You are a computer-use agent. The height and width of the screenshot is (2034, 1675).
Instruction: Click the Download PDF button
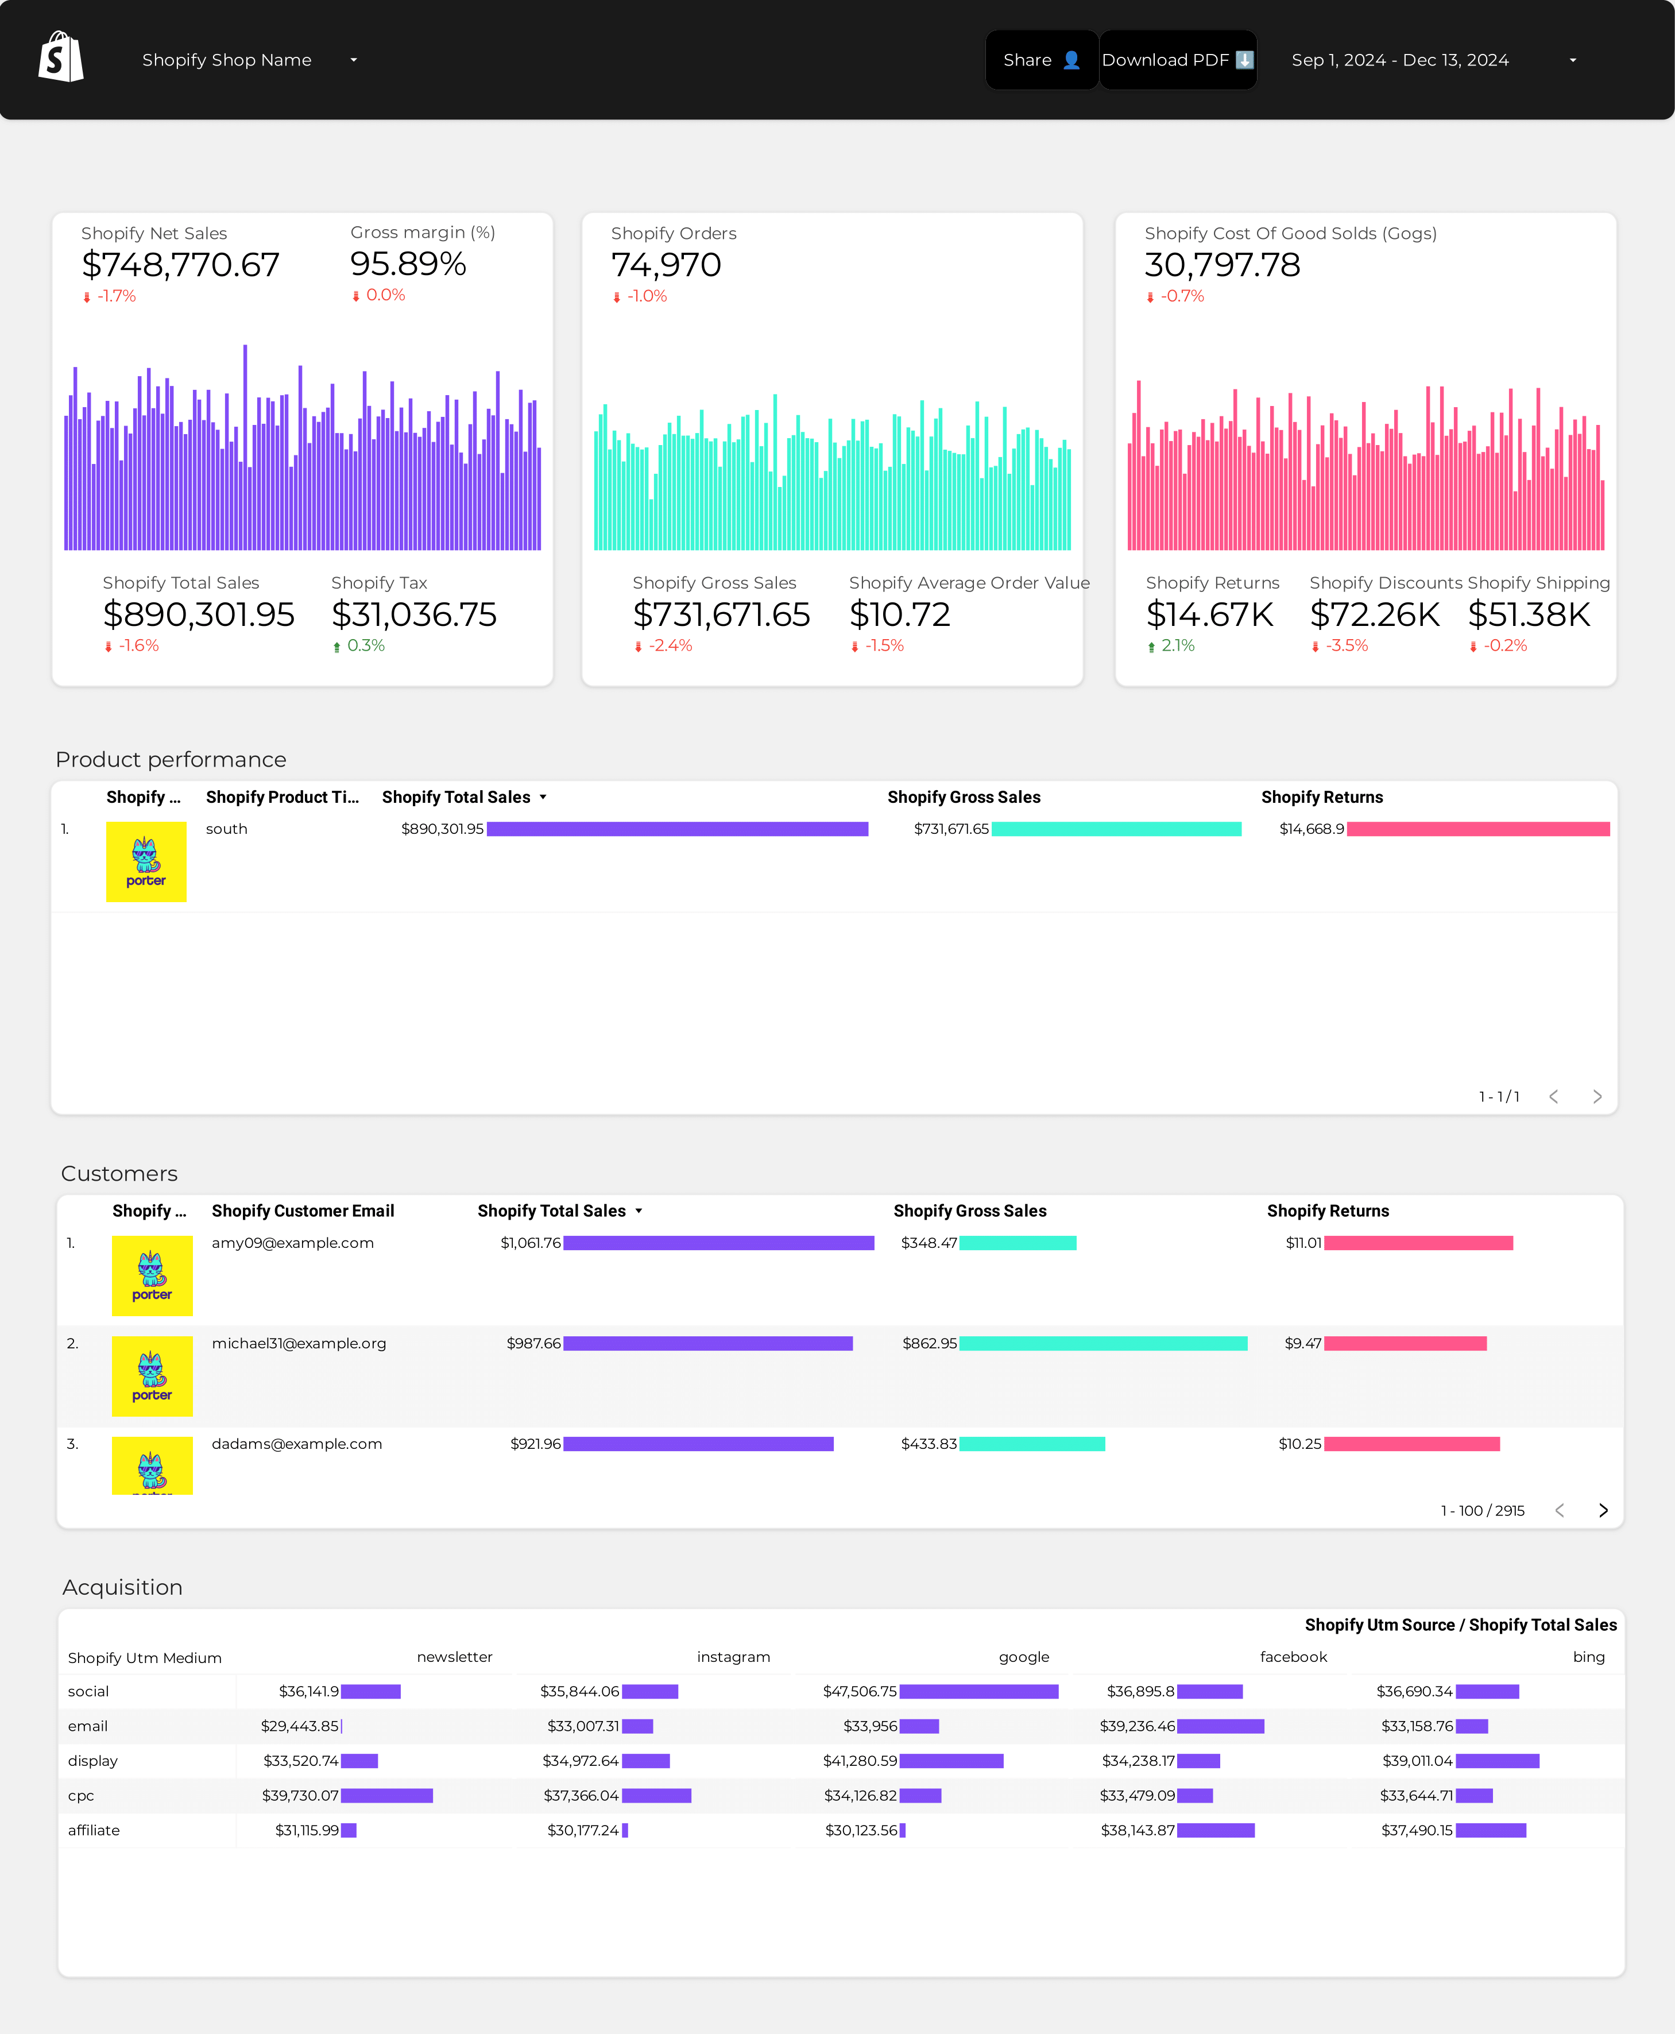[1177, 60]
